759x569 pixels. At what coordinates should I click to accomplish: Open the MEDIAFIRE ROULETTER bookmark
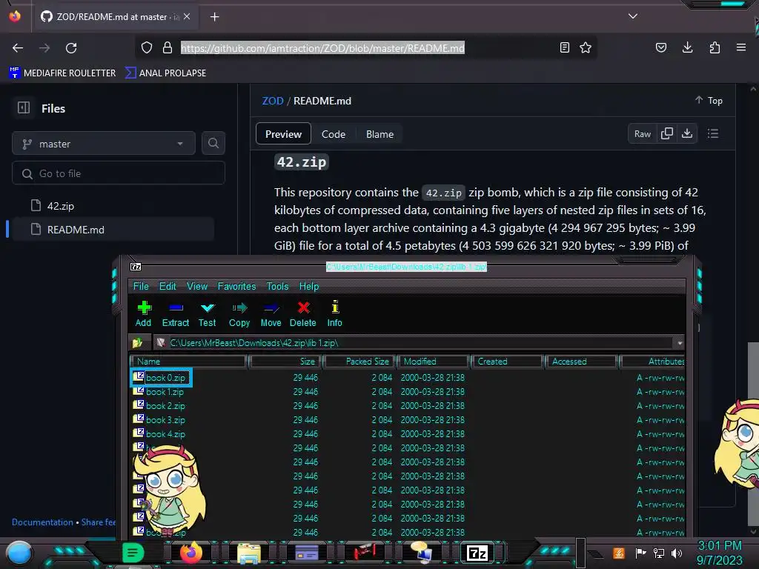[x=62, y=73]
